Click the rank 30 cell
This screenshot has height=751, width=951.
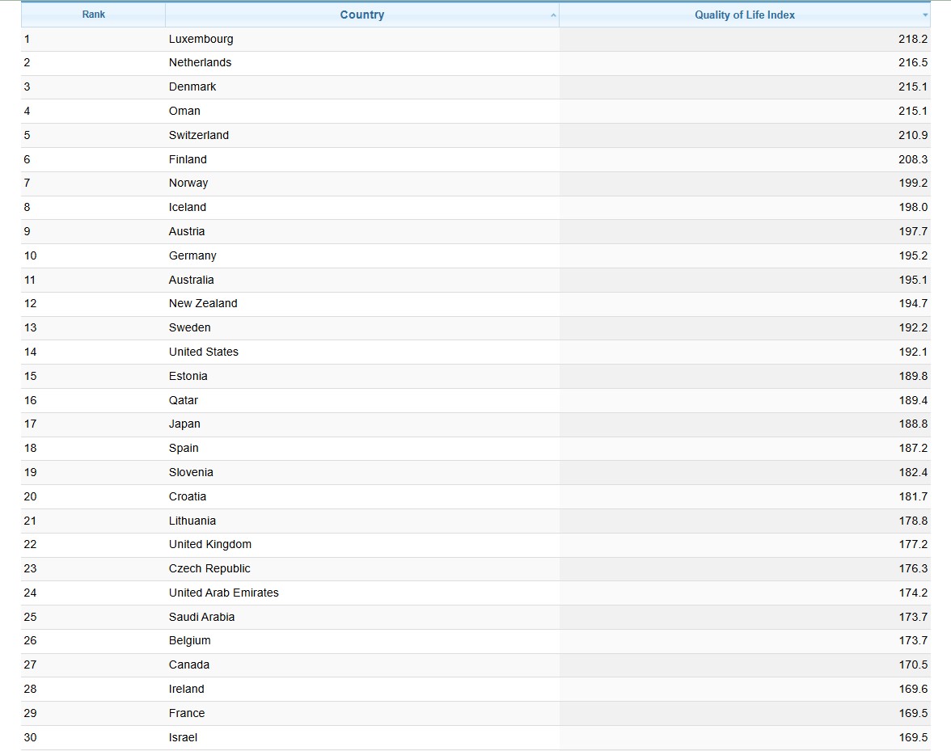click(x=31, y=737)
